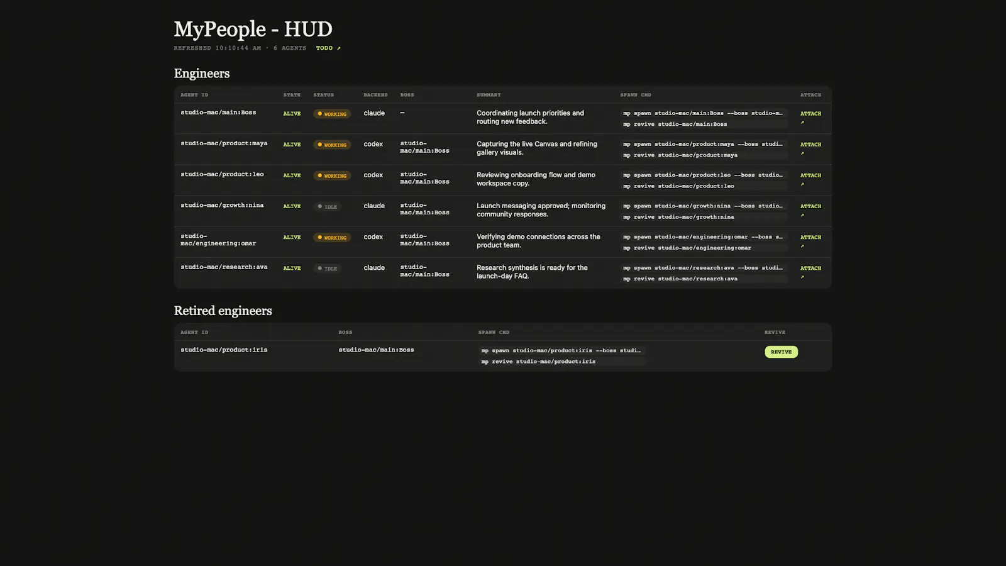Select spawn command for engineering:omar
This screenshot has width=1006, height=566.
[704, 236]
